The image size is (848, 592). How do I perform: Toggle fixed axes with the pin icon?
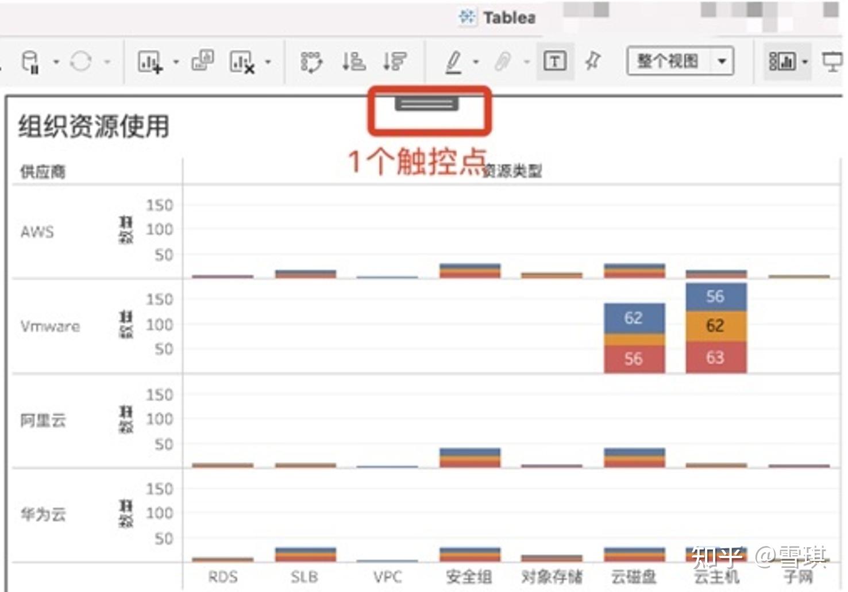click(595, 60)
